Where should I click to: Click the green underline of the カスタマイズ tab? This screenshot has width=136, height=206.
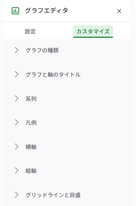coord(93,37)
